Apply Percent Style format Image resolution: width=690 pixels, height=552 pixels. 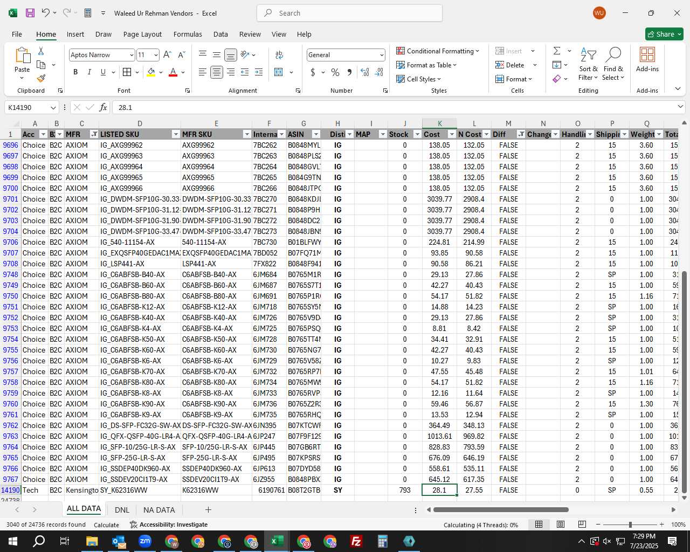click(335, 72)
